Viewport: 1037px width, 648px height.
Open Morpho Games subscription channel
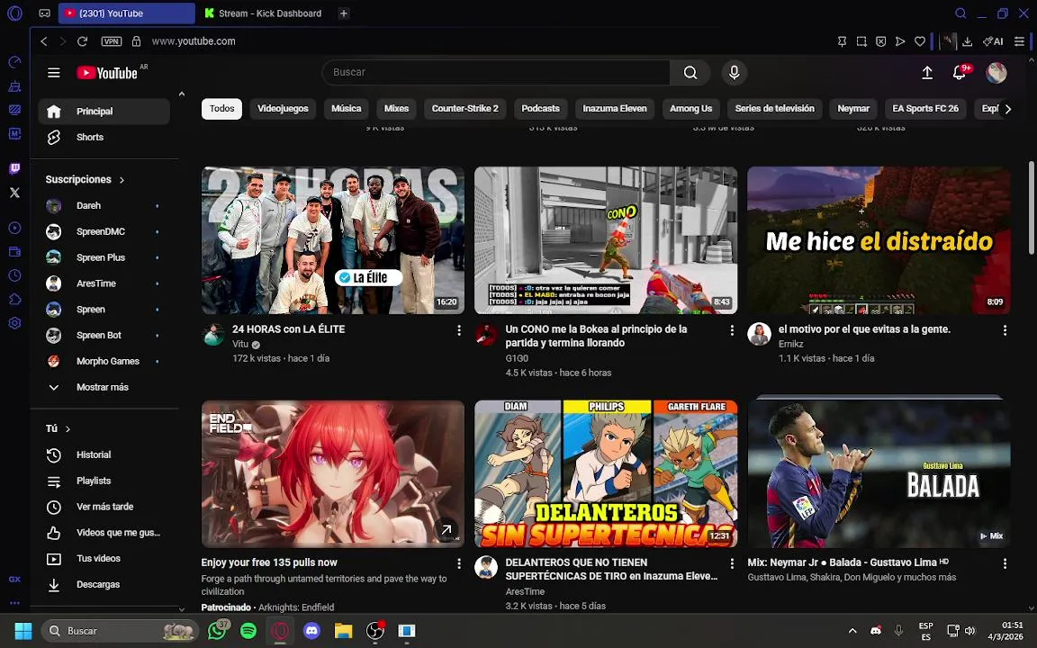pyautogui.click(x=104, y=361)
